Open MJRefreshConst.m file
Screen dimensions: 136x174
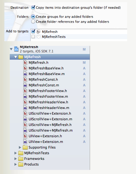tap(44, 85)
